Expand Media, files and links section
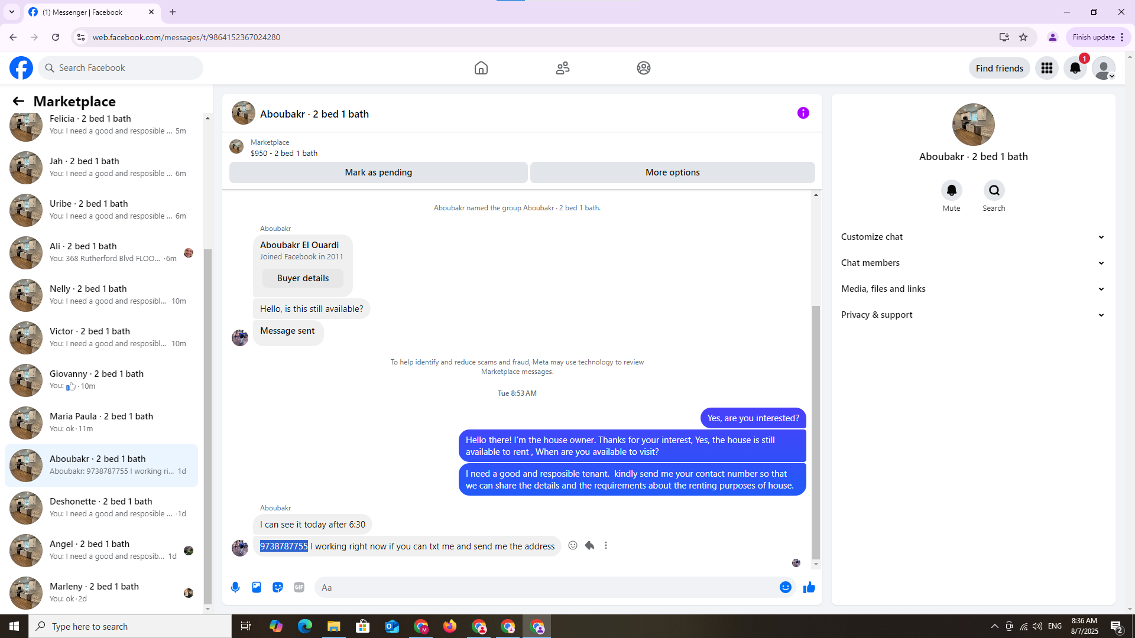This screenshot has width=1135, height=638. pyautogui.click(x=973, y=289)
